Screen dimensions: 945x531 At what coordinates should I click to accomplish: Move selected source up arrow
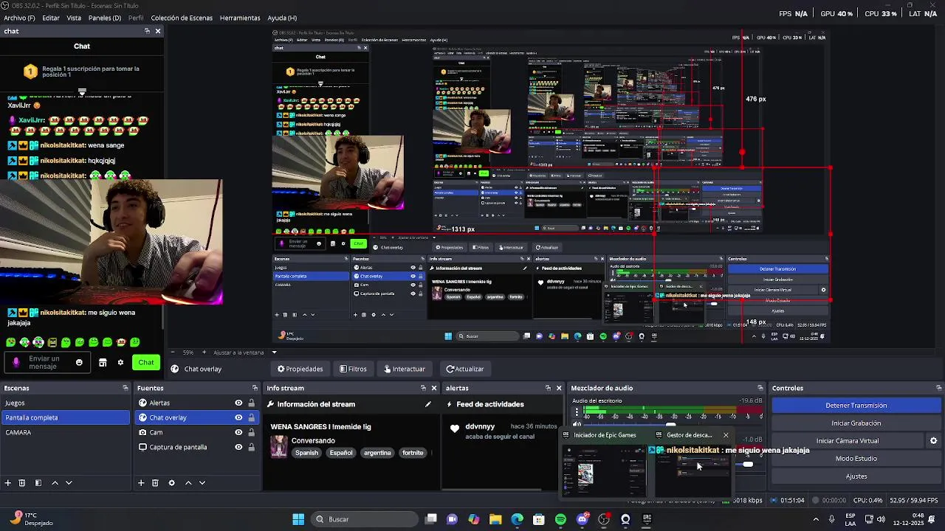point(188,483)
